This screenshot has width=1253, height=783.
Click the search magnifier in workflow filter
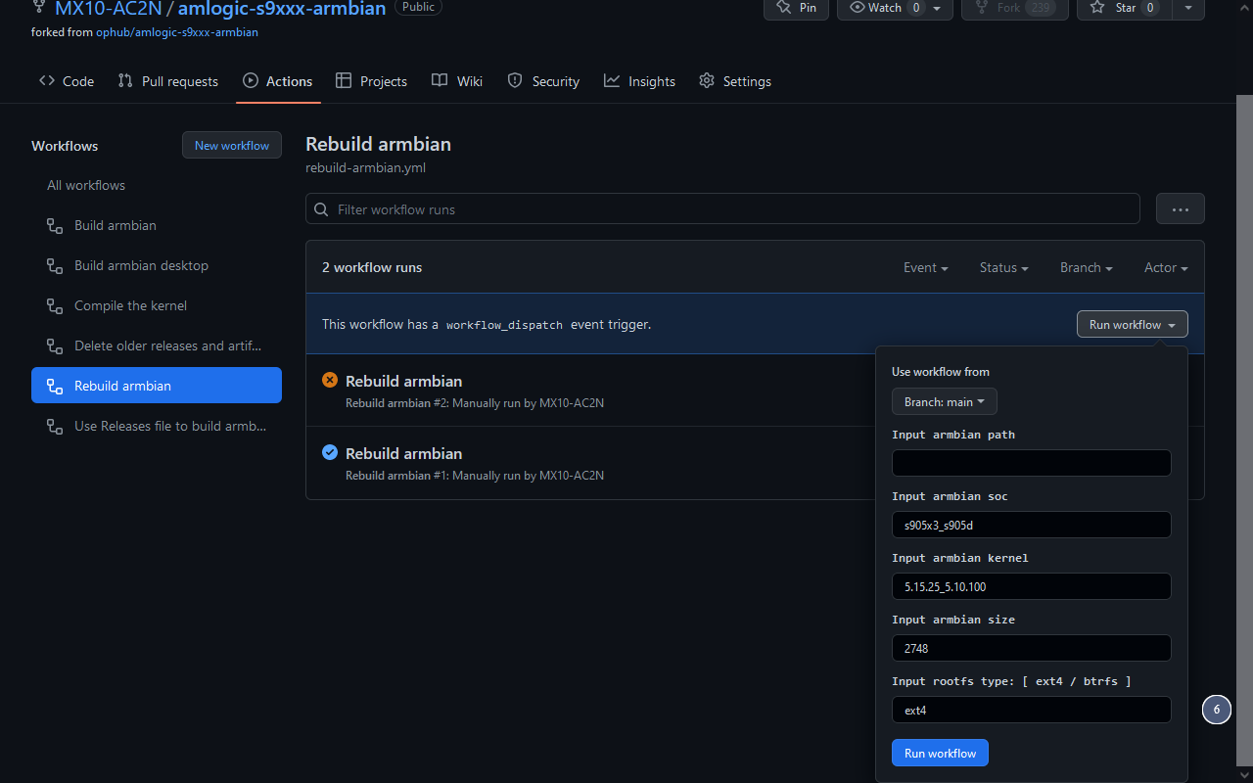[x=321, y=208]
